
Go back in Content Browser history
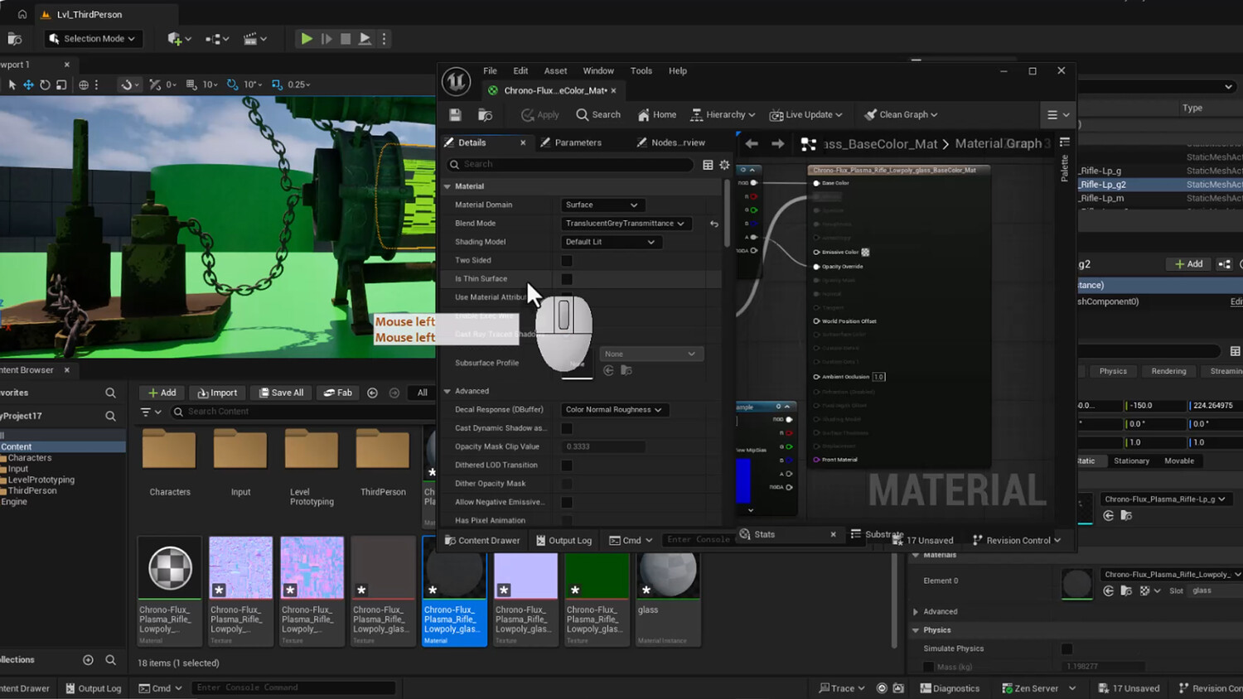click(x=372, y=393)
